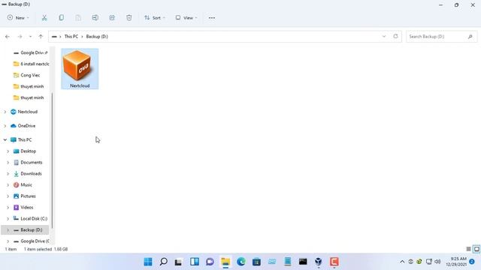Open the New item dropdown

(x=18, y=18)
